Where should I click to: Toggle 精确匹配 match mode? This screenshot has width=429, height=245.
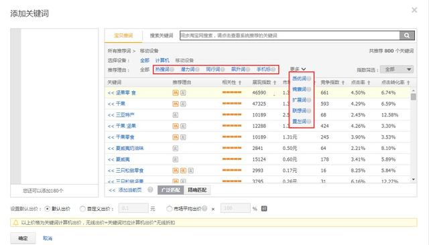click(x=197, y=190)
